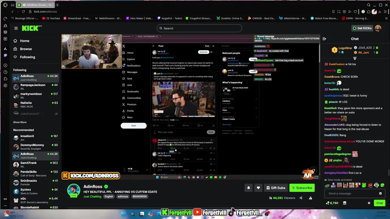Open ESPN bookmark
390x219 pixels.
point(355,18)
